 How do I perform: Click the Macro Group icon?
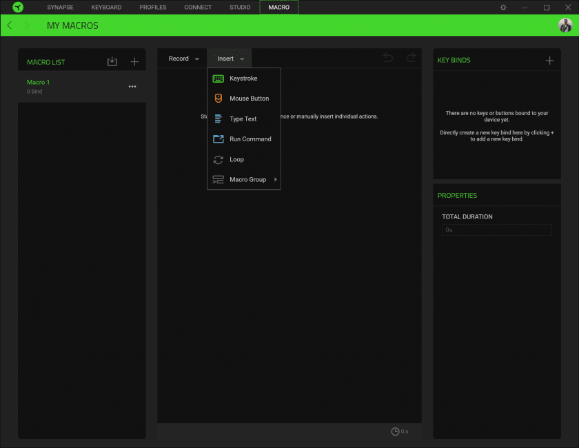point(218,179)
